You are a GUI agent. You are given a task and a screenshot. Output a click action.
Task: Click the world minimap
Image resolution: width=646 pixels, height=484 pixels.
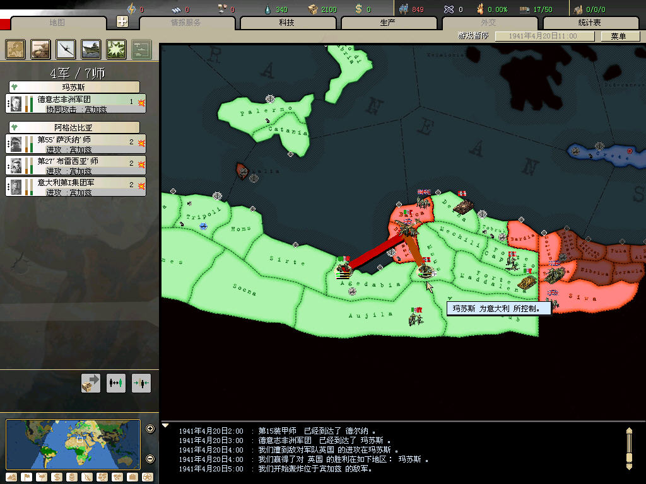pyautogui.click(x=73, y=444)
